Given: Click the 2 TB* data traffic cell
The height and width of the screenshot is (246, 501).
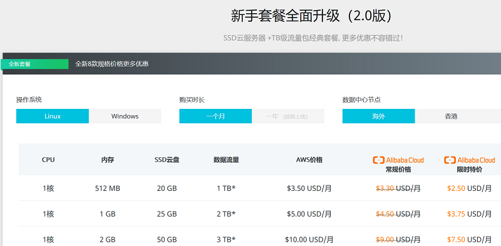Looking at the screenshot, I should coord(226,214).
